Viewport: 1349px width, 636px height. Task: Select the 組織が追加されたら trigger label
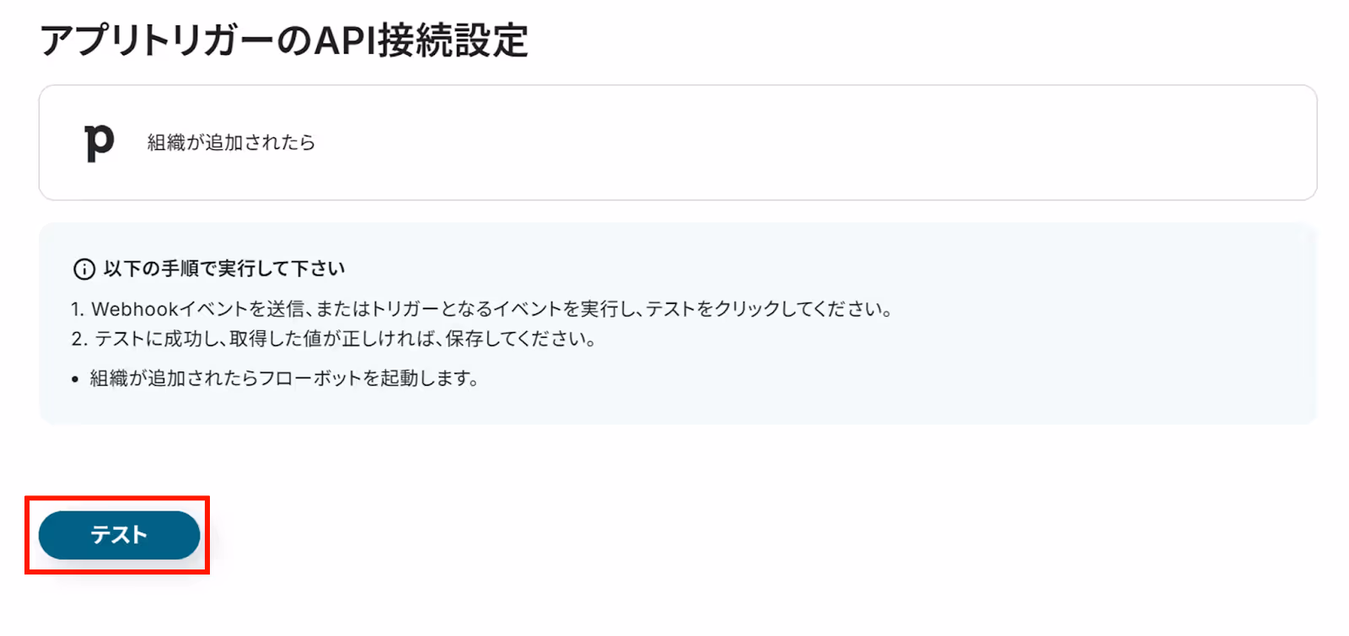(231, 142)
